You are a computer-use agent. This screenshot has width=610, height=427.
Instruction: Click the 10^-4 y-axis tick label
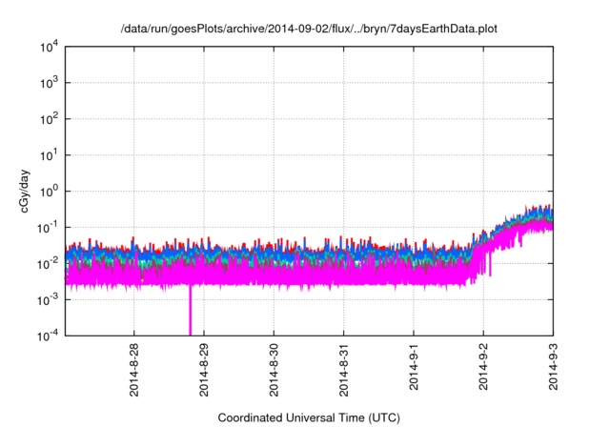(x=49, y=335)
